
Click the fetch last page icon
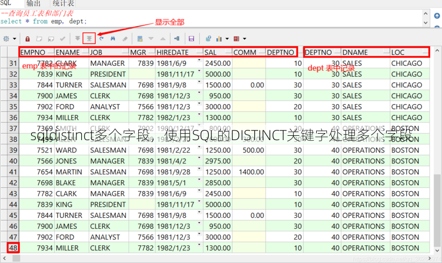(89, 39)
